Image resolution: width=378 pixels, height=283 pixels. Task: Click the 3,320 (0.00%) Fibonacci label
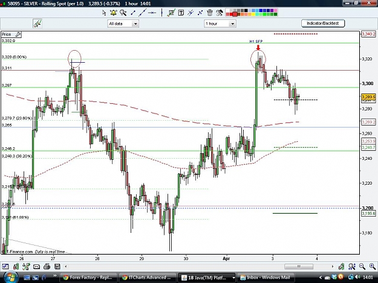point(14,57)
